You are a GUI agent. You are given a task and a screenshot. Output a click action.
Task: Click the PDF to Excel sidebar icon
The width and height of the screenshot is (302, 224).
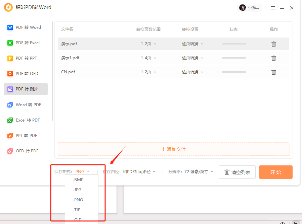pyautogui.click(x=10, y=43)
